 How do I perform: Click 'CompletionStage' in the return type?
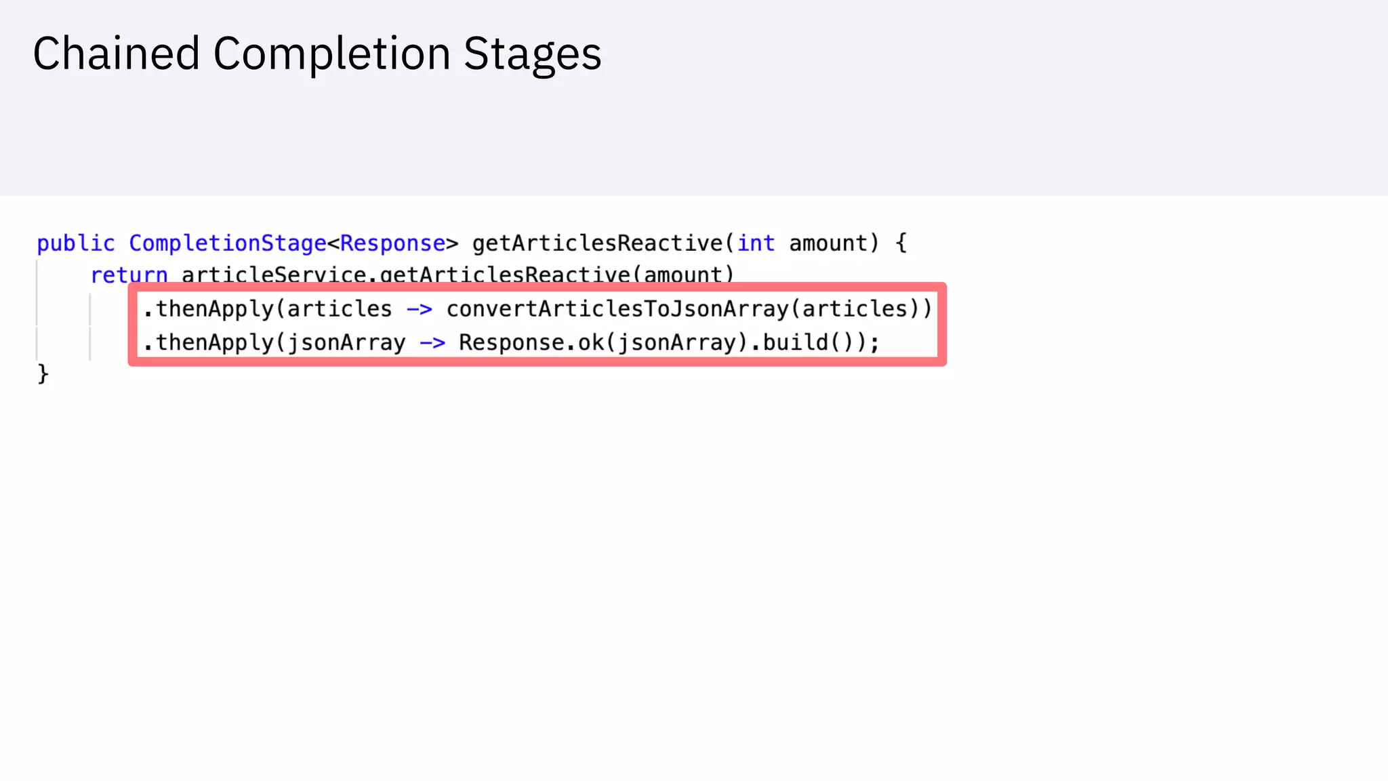coord(228,243)
